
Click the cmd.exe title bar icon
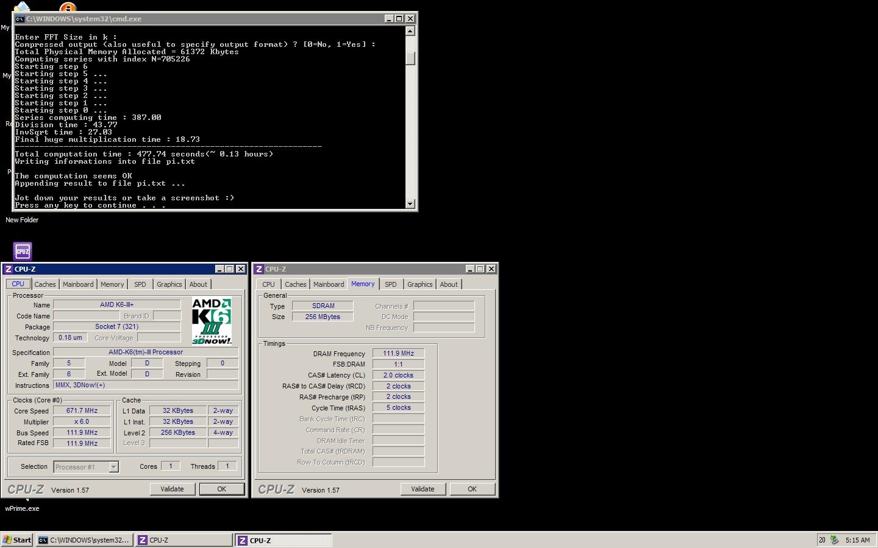pos(20,19)
